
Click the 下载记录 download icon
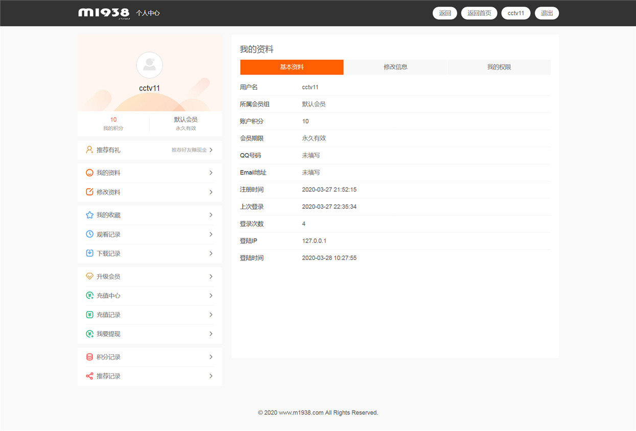pyautogui.click(x=89, y=253)
